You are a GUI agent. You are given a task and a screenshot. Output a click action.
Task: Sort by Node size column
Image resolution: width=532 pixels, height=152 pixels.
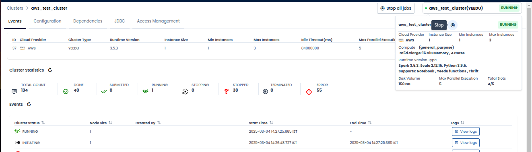click(x=110, y=123)
